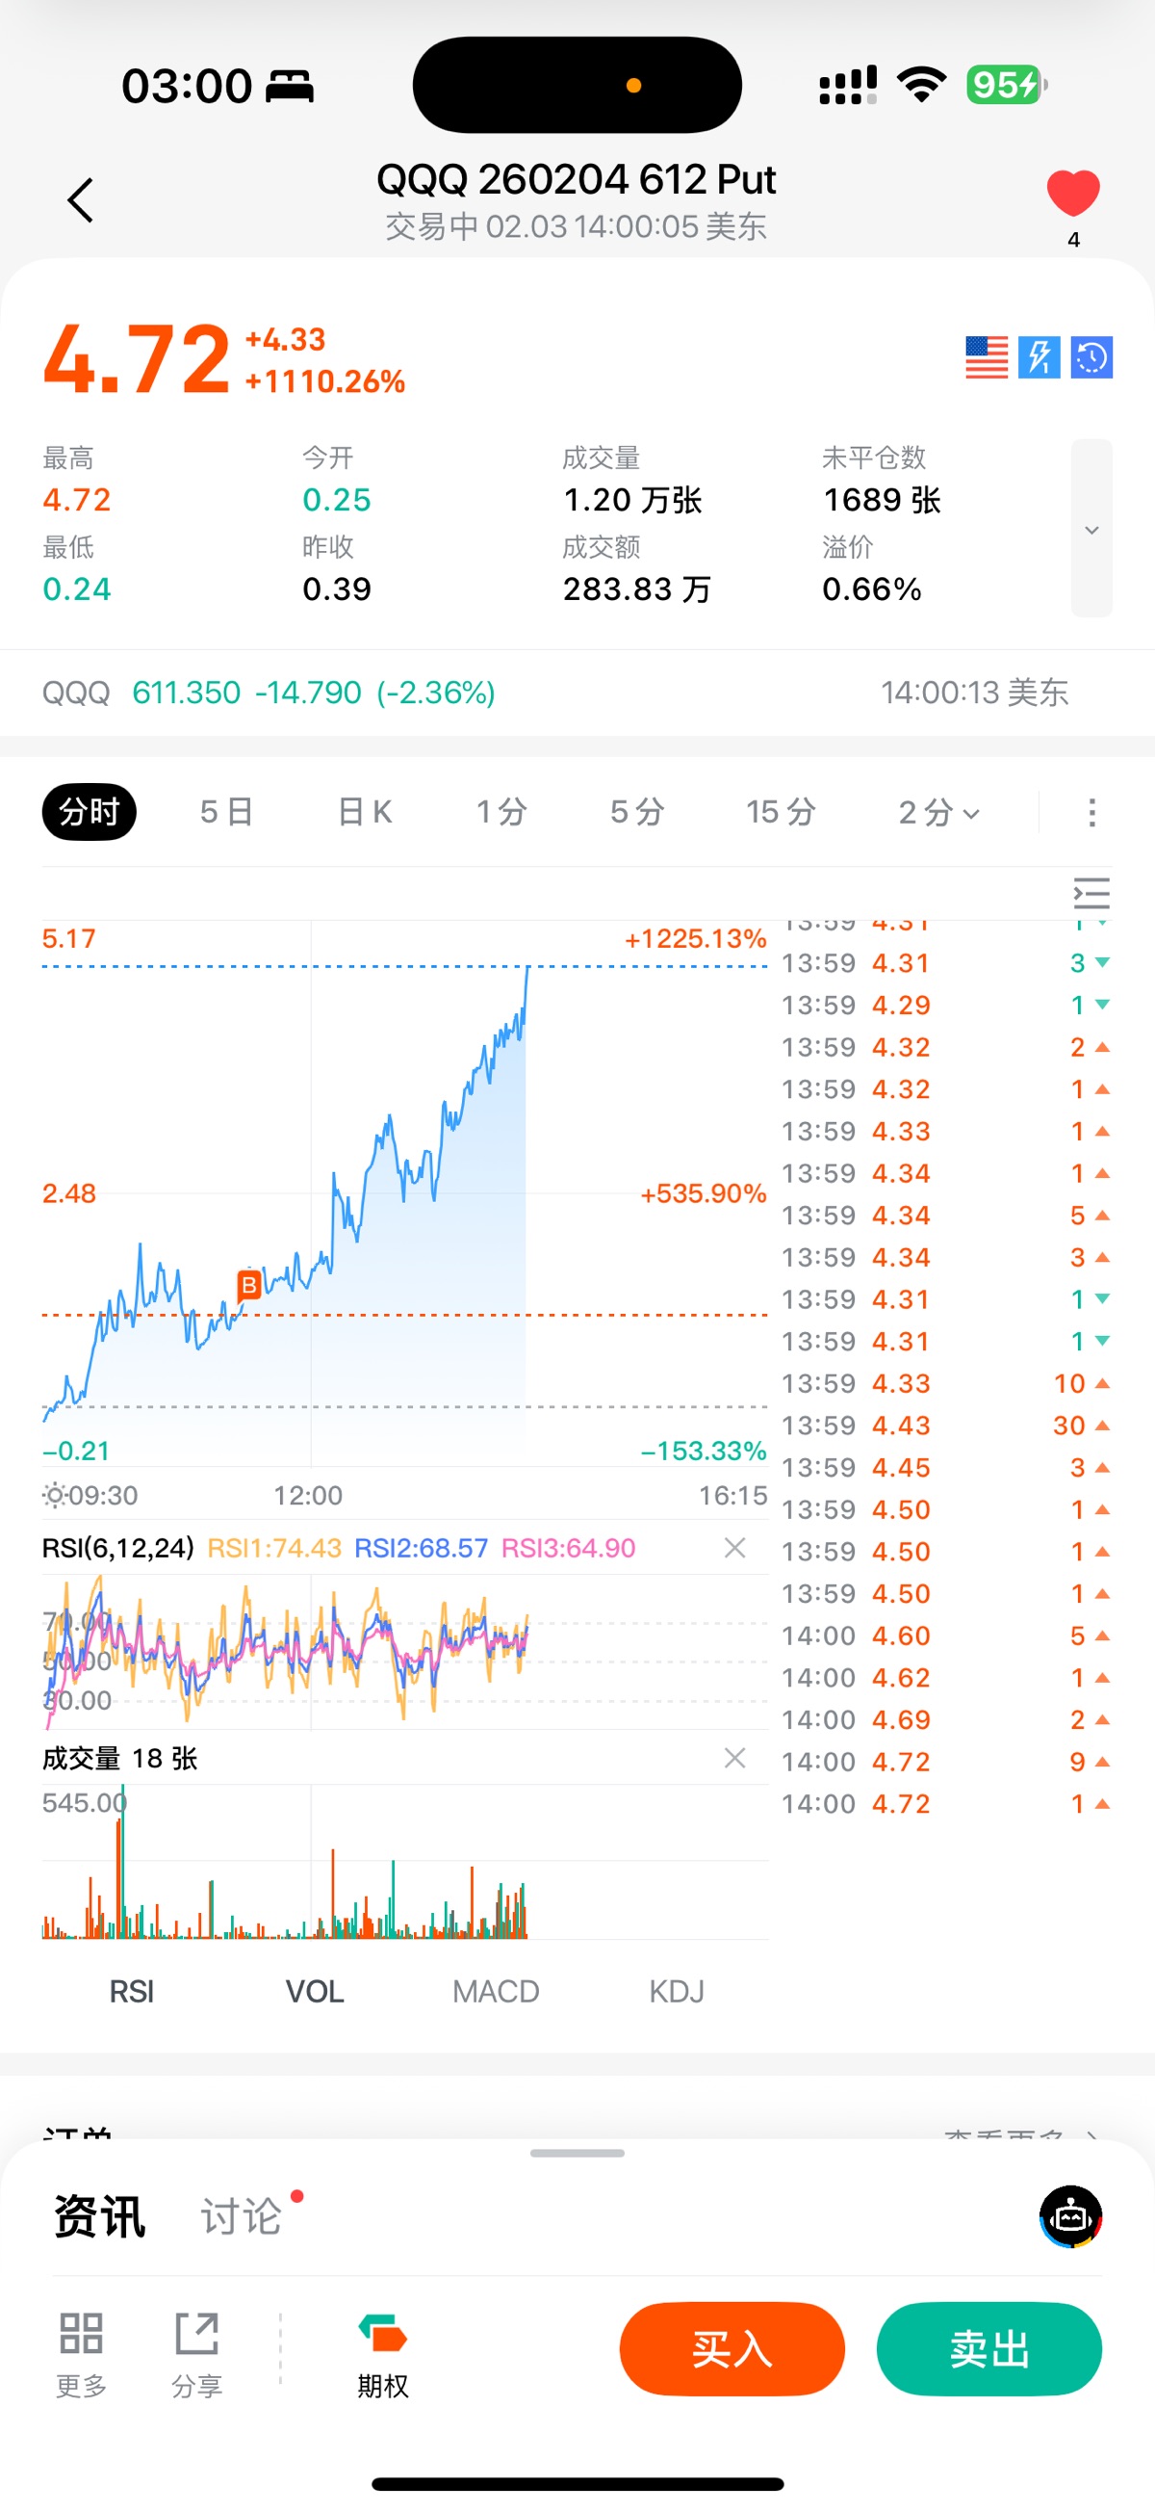Toggle the trade list panel icon
Screen dimensions: 1155x2512
1091,893
